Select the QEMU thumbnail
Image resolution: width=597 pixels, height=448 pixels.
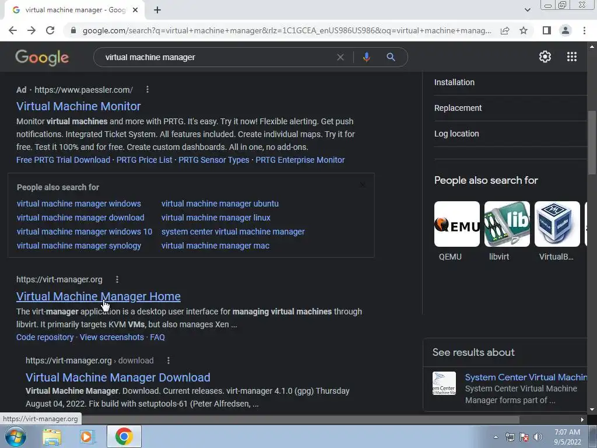tap(457, 224)
